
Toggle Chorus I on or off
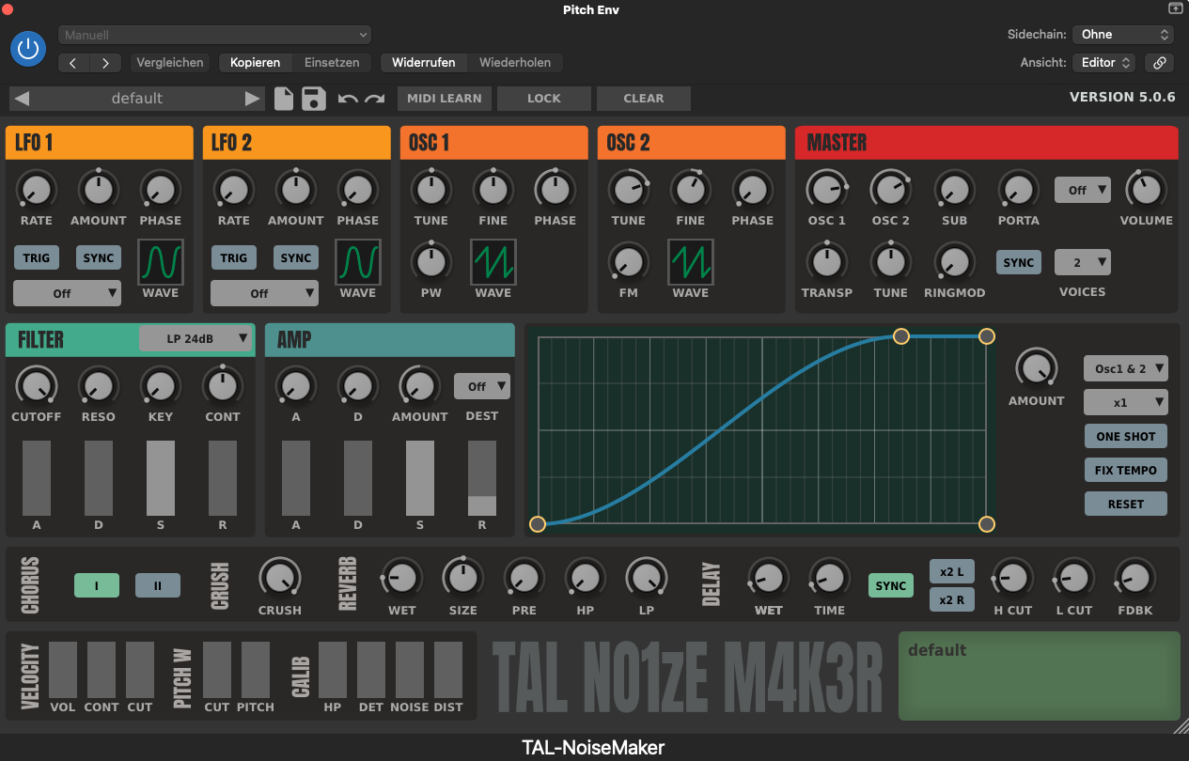point(97,585)
